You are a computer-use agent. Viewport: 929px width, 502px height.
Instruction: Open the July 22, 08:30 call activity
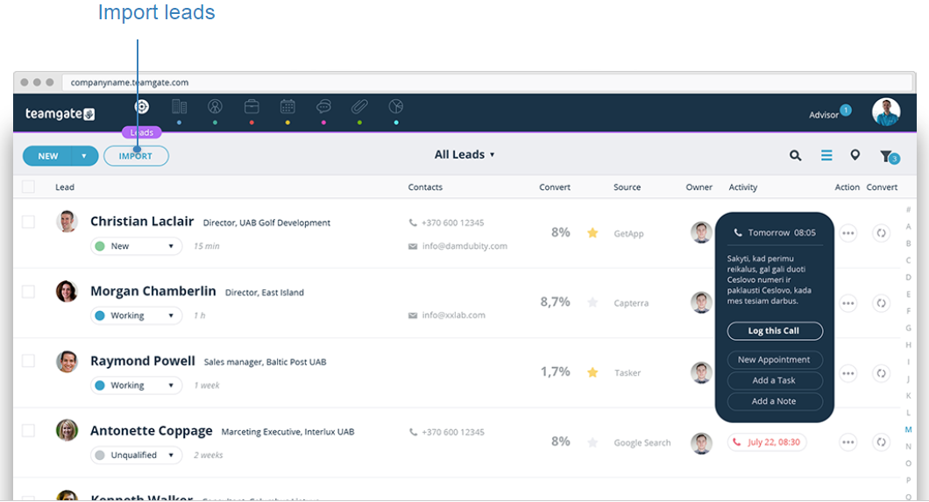[767, 442]
